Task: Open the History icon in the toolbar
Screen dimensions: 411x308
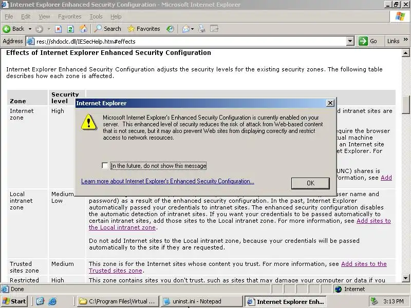Action: click(x=170, y=29)
